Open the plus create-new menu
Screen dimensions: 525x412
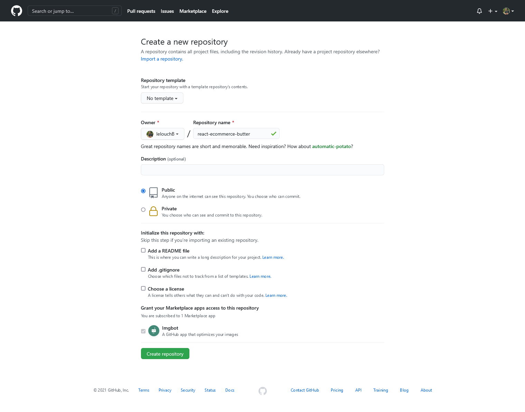[x=493, y=11]
